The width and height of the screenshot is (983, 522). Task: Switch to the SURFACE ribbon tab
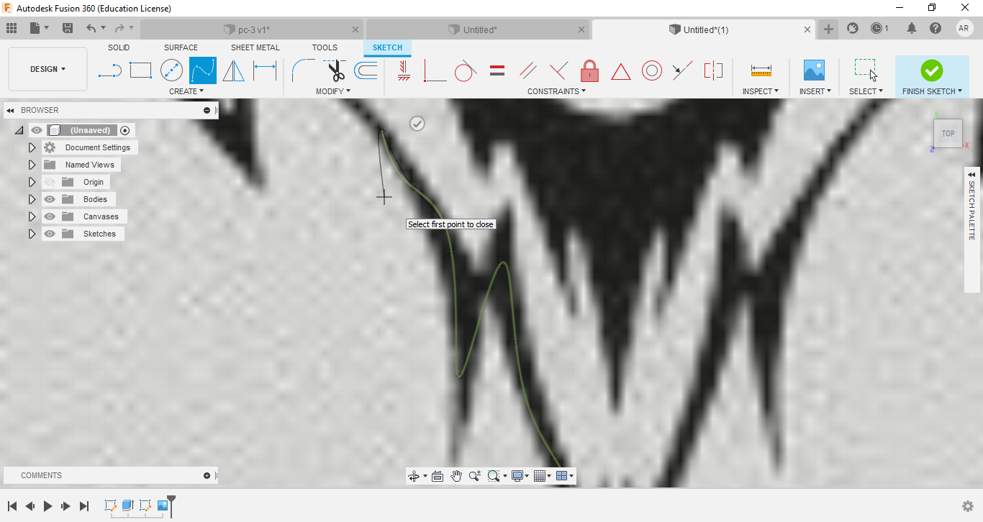[x=181, y=47]
